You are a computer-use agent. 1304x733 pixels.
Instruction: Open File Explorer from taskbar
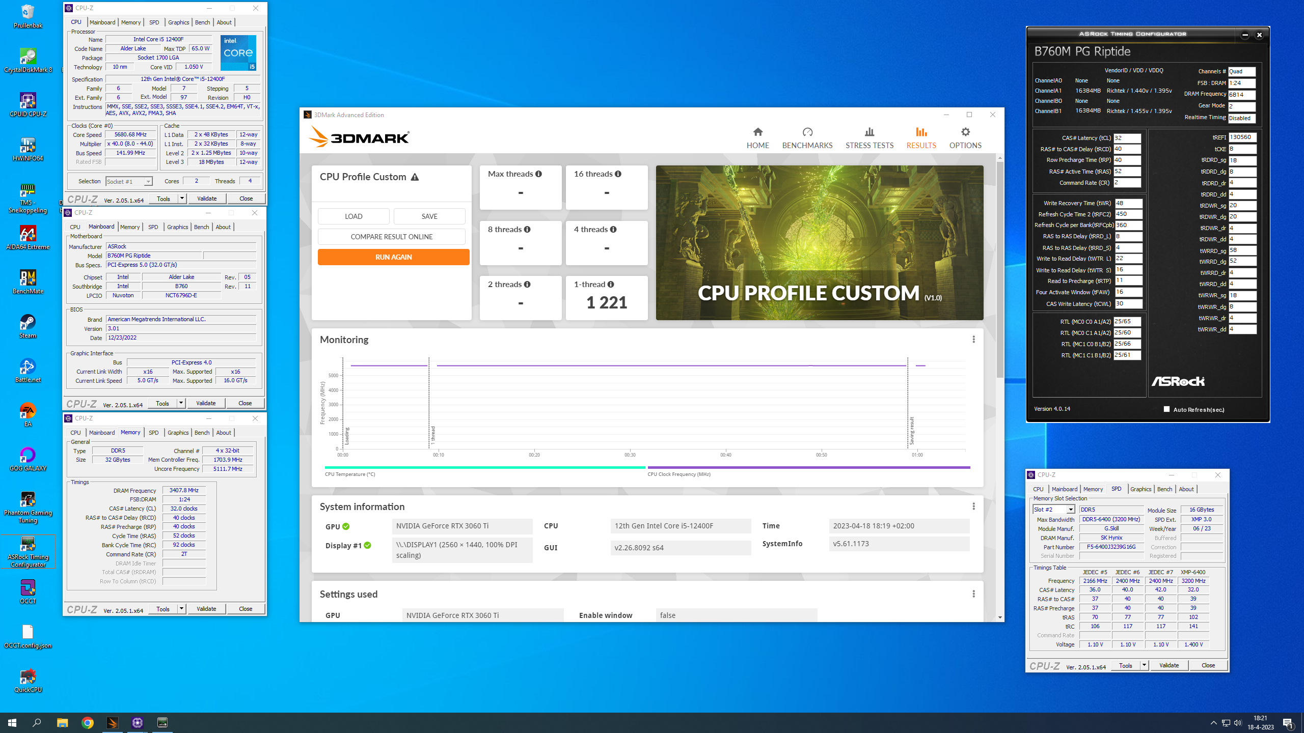tap(62, 722)
